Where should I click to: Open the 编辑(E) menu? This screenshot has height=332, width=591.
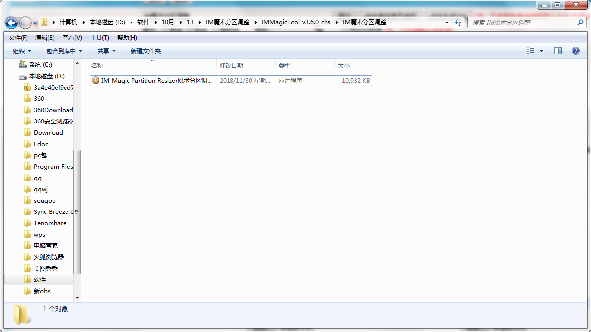pos(45,38)
